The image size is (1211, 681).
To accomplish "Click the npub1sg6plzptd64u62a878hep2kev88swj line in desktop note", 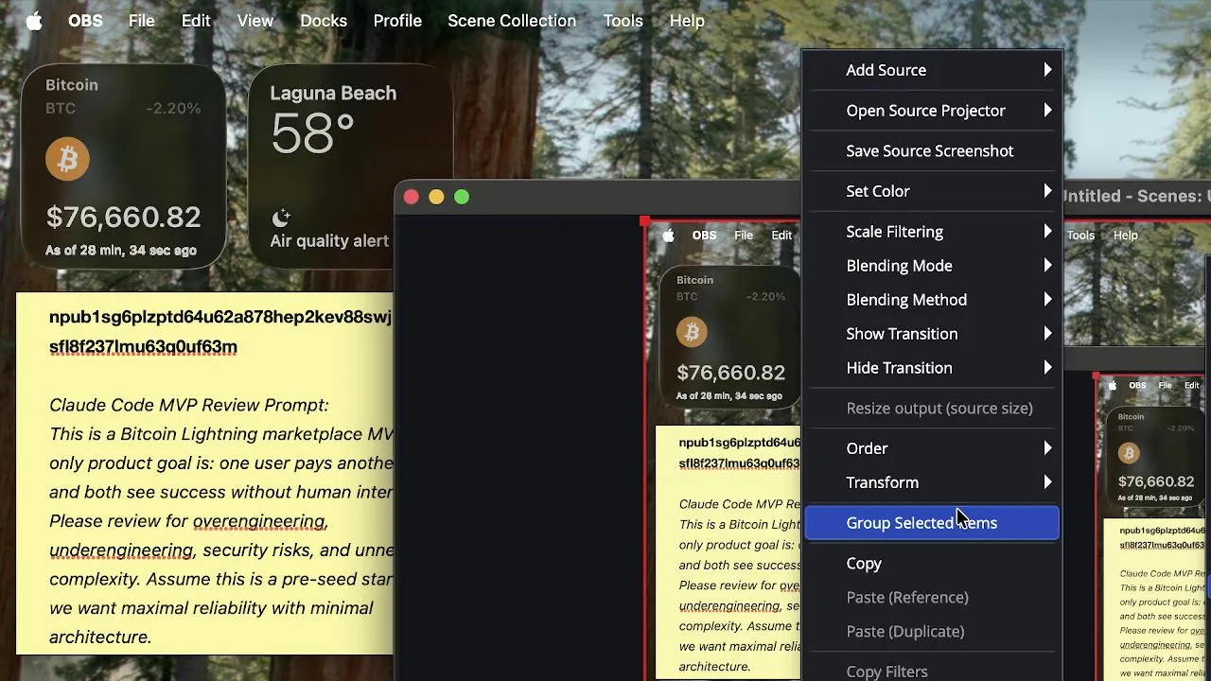I will [x=220, y=318].
